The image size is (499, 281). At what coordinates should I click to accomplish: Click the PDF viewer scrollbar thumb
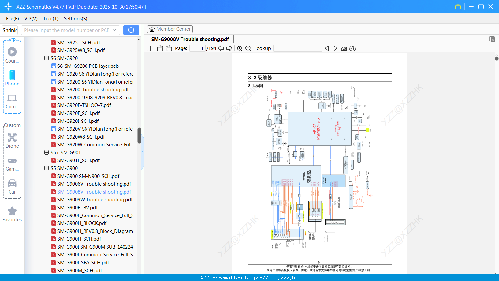[497, 58]
